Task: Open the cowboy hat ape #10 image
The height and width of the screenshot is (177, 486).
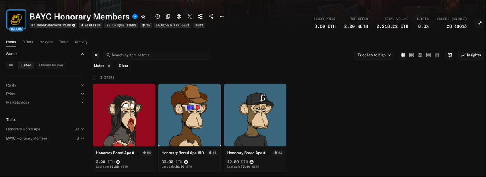Action: click(x=190, y=115)
